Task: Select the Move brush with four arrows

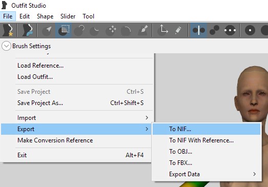Action: (x=111, y=30)
